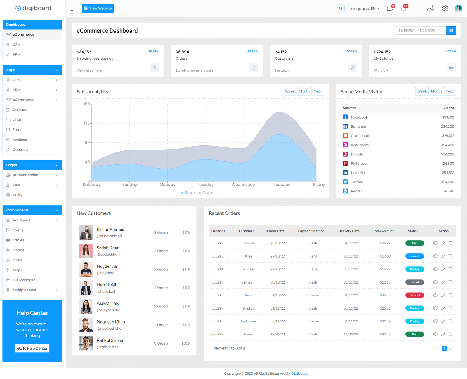
Task: Delete order 855212 using trash icon
Action: coord(450,243)
